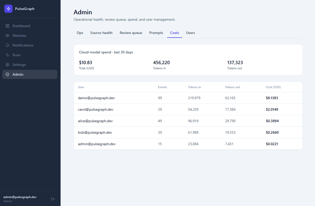Open Dashboard via its grid icon
The height and width of the screenshot is (206, 315).
click(7, 26)
